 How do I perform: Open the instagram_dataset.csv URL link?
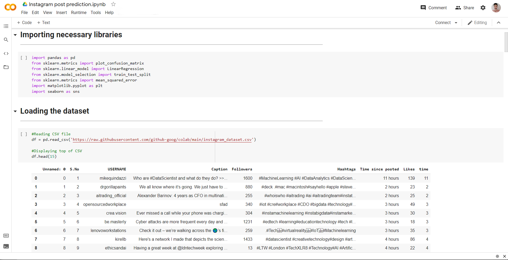(x=162, y=140)
